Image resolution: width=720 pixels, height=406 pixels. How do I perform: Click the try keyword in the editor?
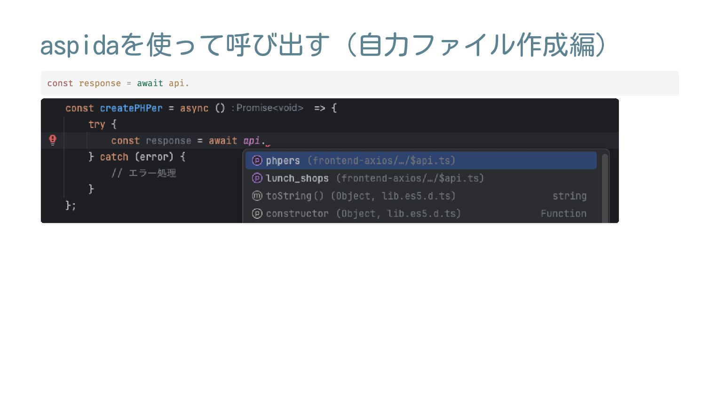[96, 124]
